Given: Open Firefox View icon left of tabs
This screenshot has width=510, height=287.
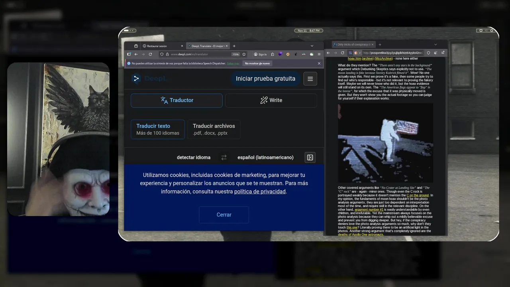Looking at the screenshot, I should pyautogui.click(x=136, y=46).
